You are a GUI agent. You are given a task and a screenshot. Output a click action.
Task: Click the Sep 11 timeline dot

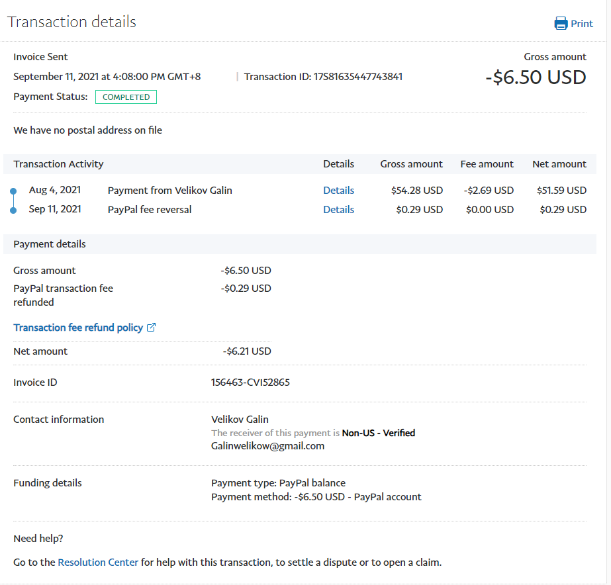(13, 210)
